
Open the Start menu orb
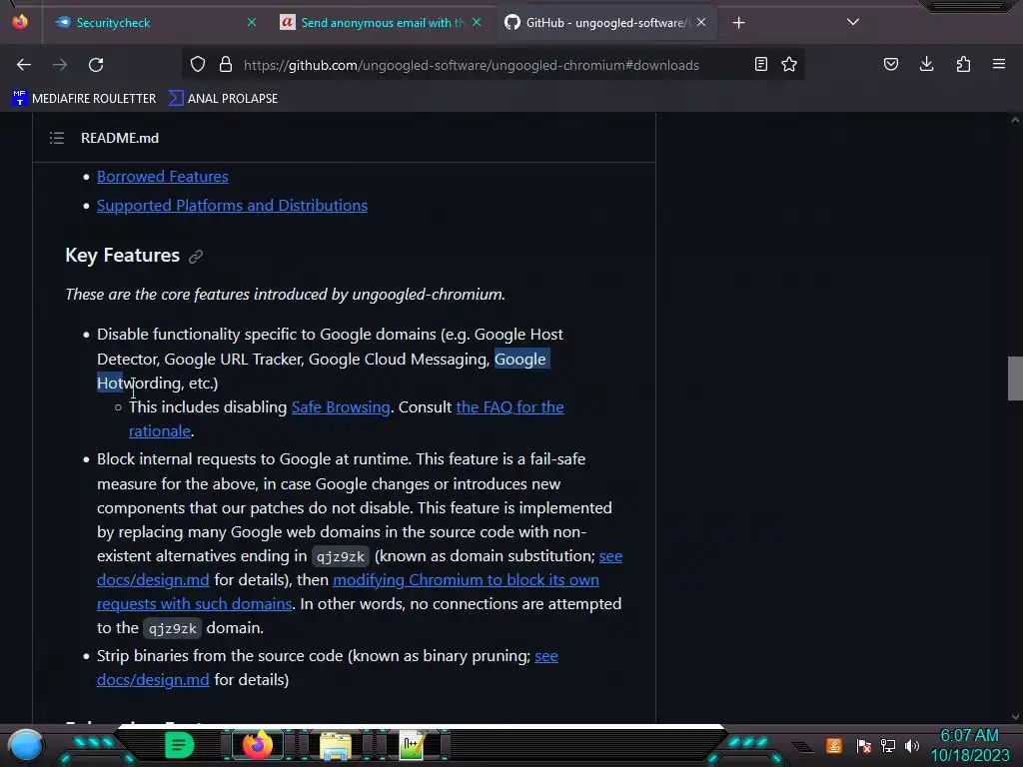pyautogui.click(x=26, y=745)
